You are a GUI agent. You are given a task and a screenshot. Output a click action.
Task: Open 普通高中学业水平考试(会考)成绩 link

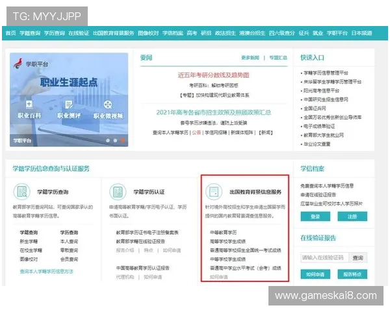(246, 268)
